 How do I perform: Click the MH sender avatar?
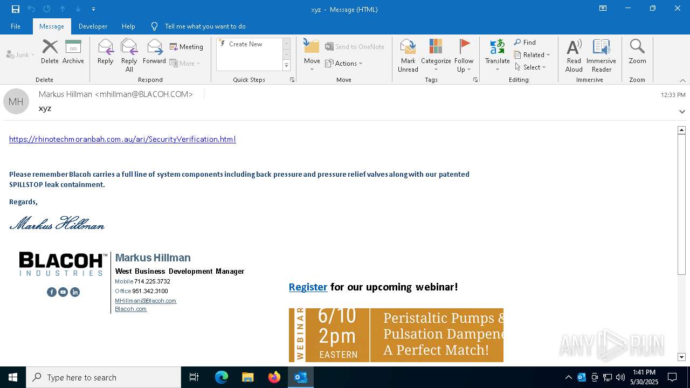(x=16, y=101)
